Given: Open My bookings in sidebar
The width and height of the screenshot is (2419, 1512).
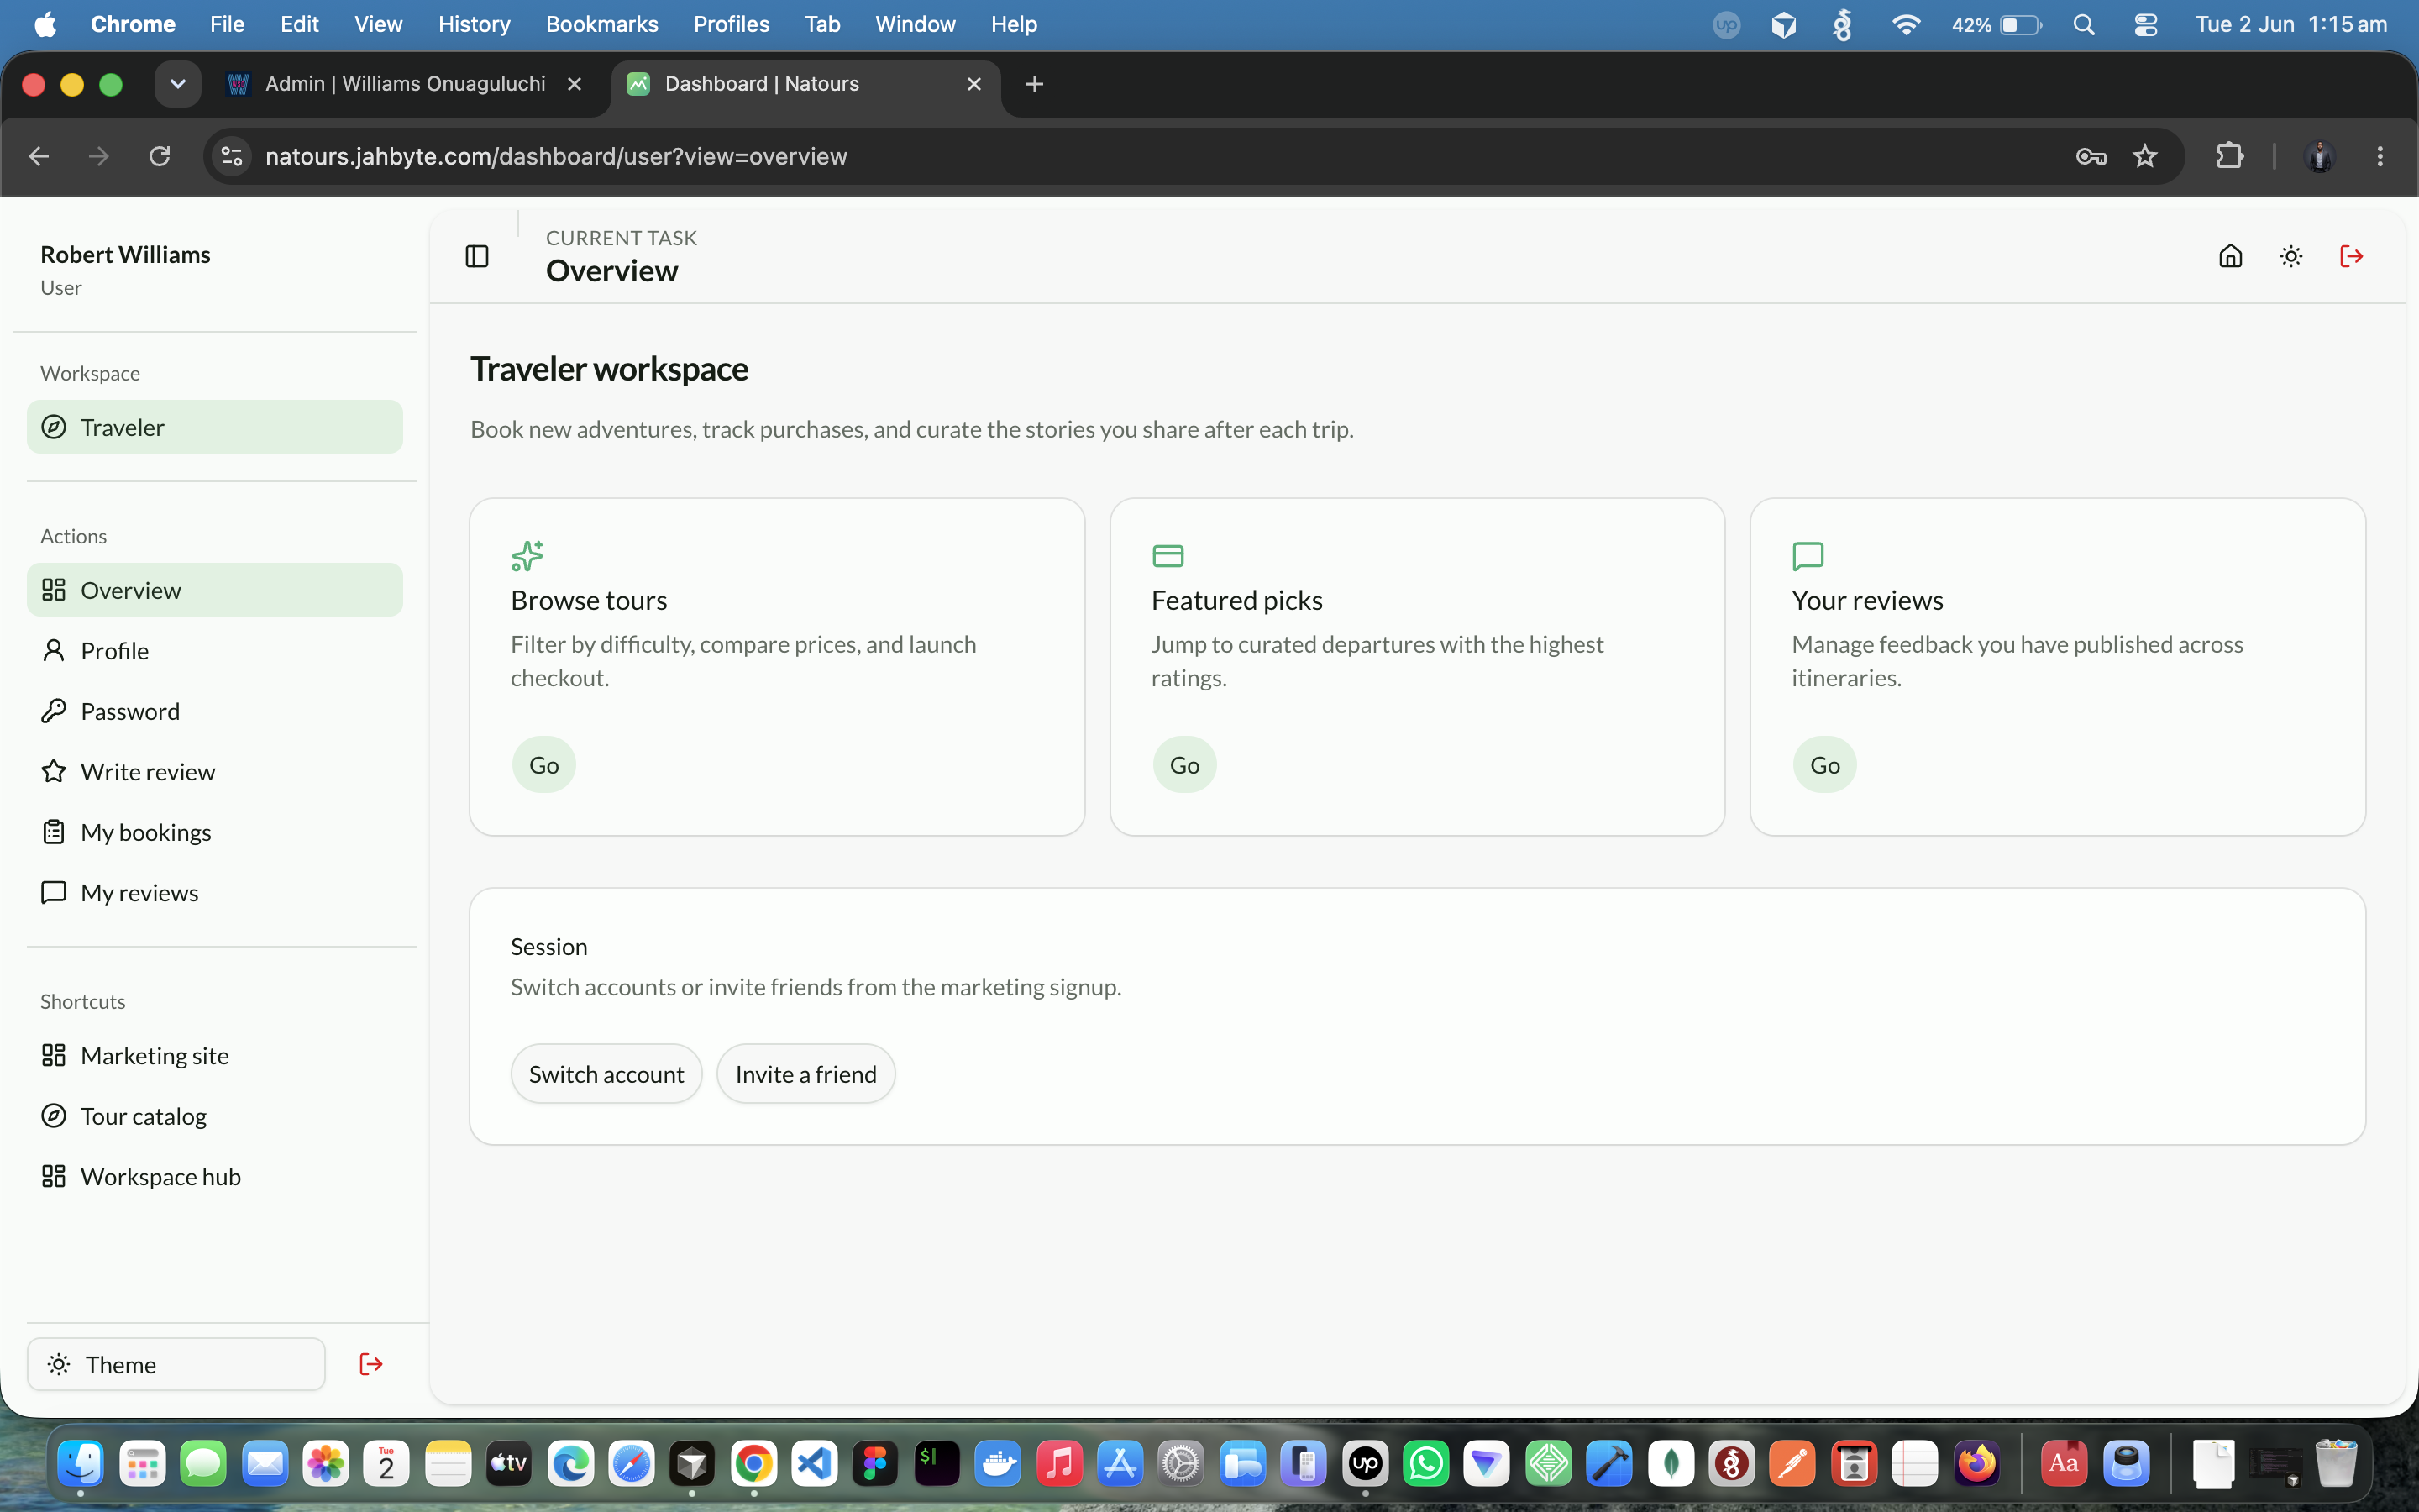Looking at the screenshot, I should point(215,832).
